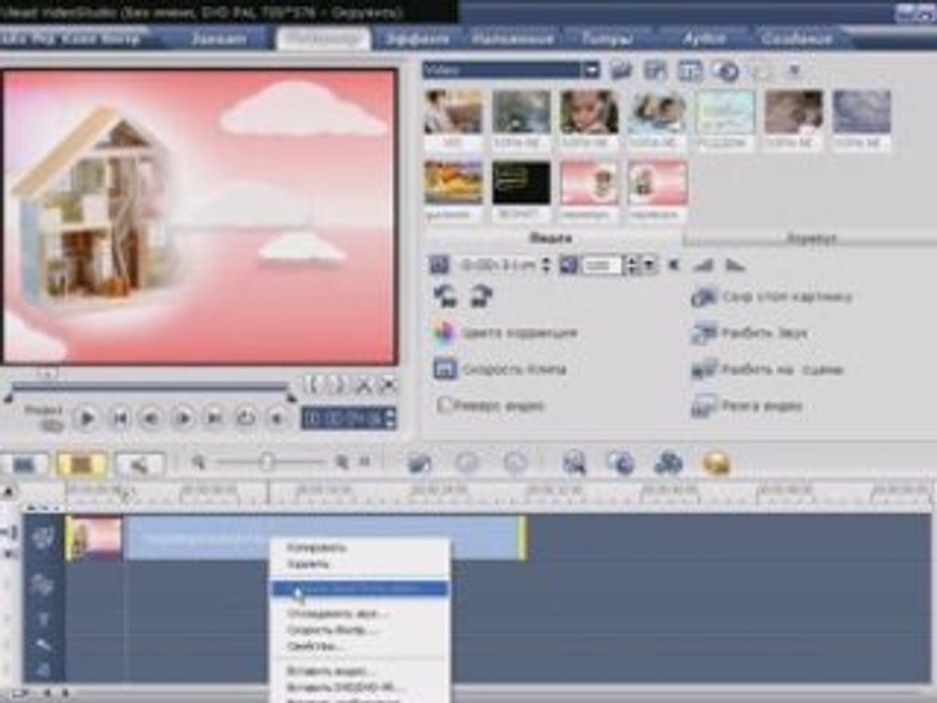
Task: Cut the clip with scissors icon
Action: [x=363, y=384]
